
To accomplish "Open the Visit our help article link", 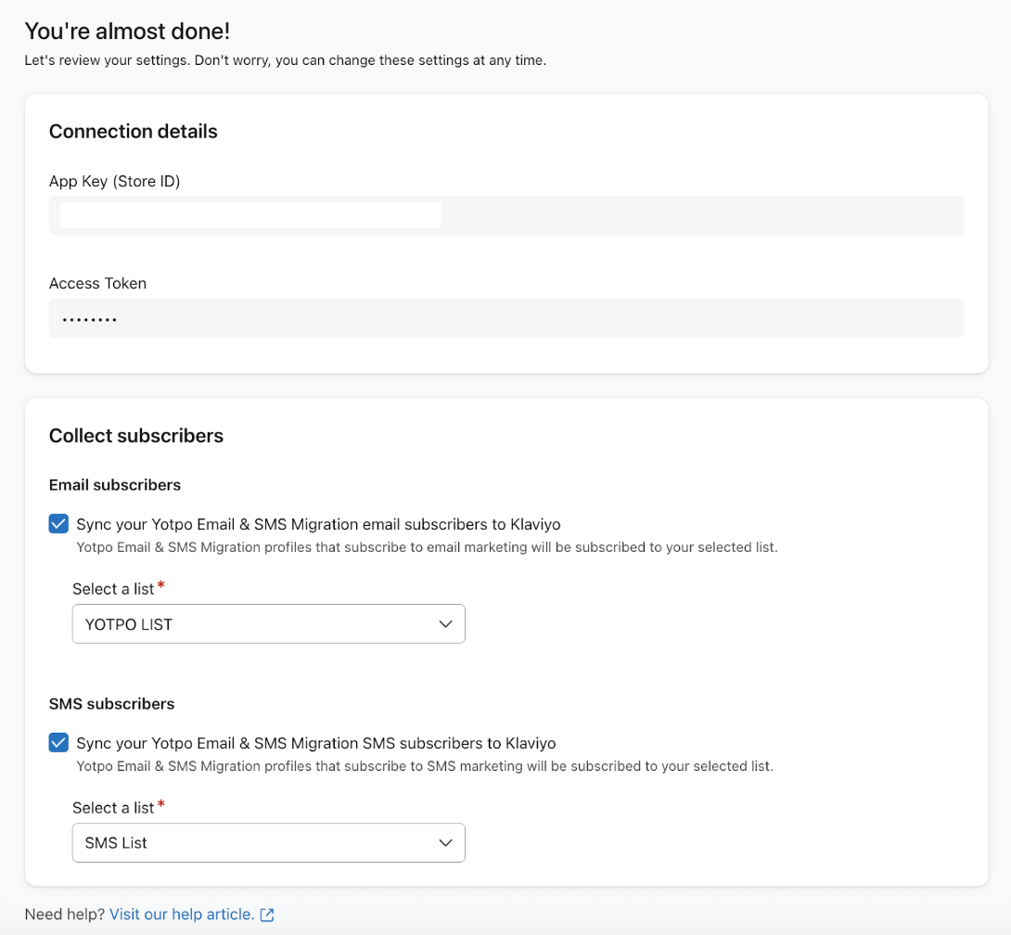I will 182,915.
